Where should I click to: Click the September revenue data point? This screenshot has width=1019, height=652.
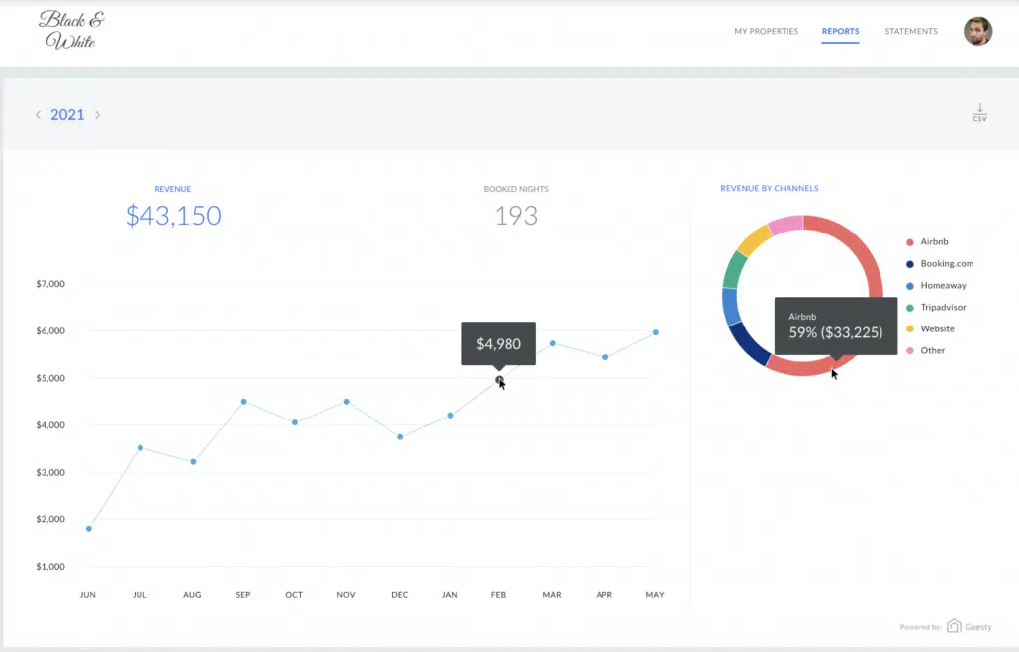click(x=243, y=402)
